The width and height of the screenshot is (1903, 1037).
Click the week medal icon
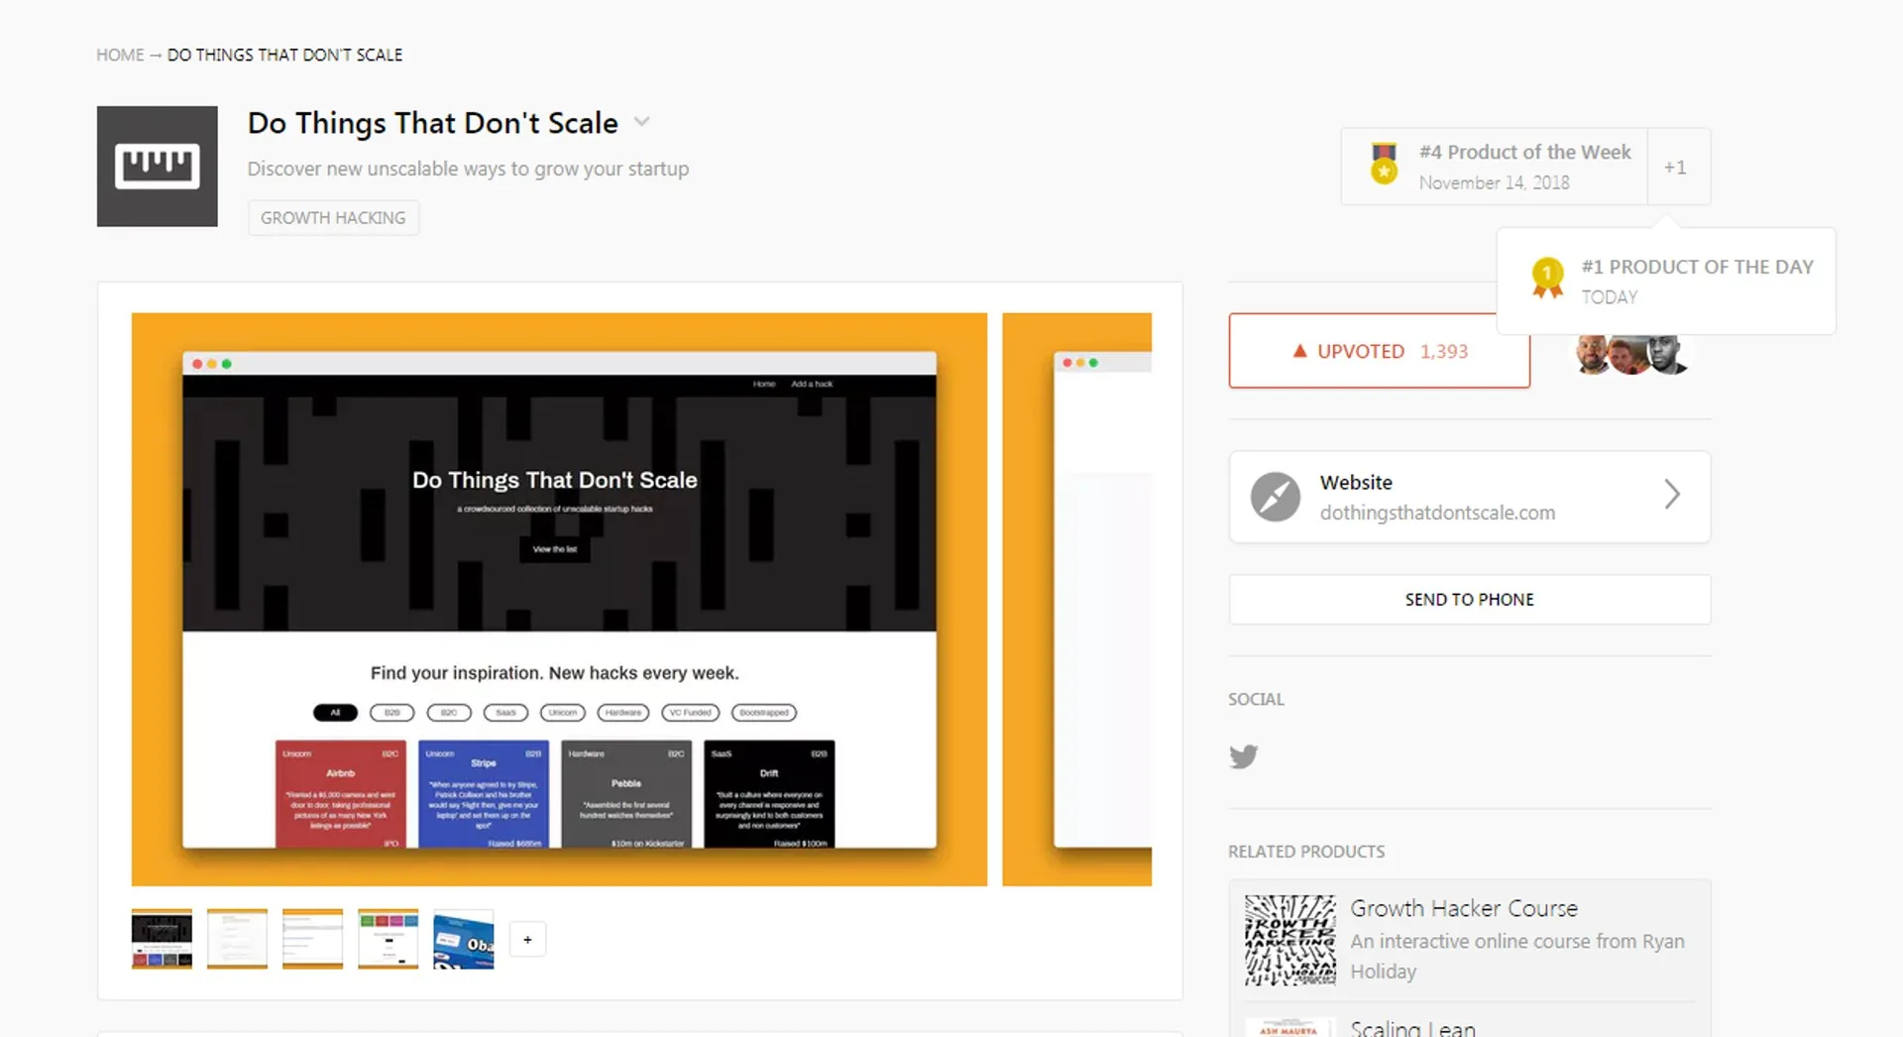(1384, 165)
